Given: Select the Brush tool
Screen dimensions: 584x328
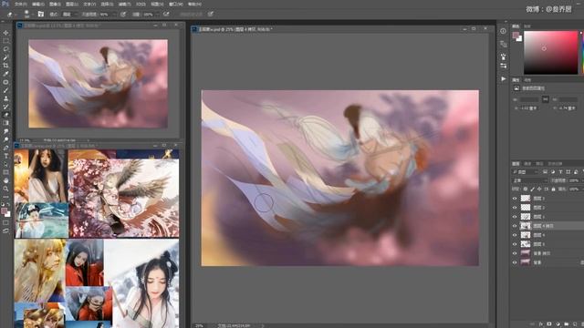Looking at the screenshot, I should (5, 90).
